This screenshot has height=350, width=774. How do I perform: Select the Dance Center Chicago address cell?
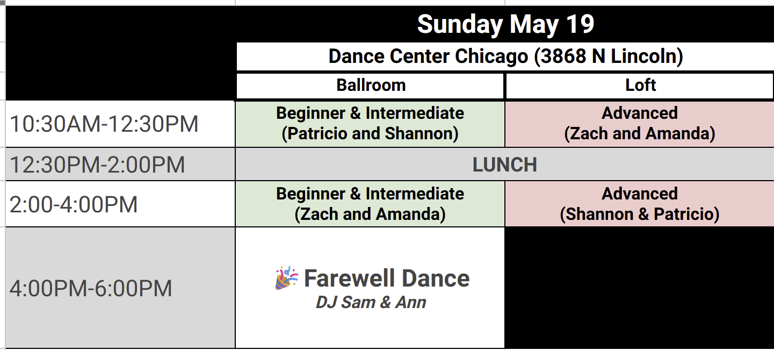(x=505, y=56)
